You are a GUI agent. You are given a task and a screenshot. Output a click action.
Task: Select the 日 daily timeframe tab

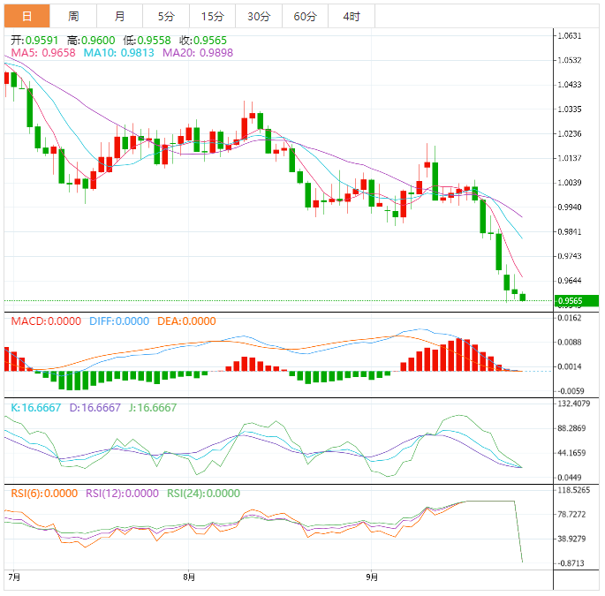27,16
